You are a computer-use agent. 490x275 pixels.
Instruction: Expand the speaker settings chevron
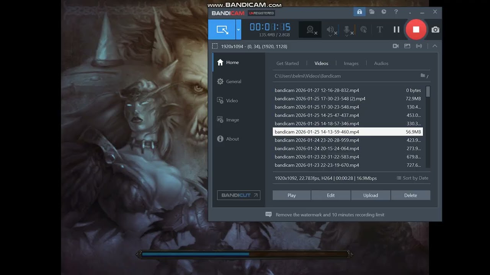pyautogui.click(x=330, y=36)
